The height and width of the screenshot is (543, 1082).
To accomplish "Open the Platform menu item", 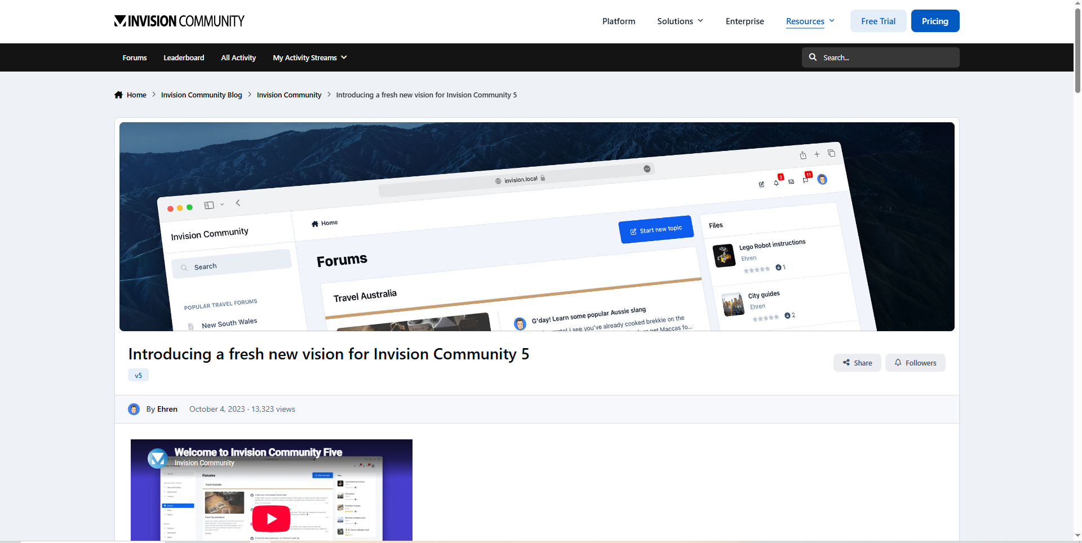I will (618, 21).
